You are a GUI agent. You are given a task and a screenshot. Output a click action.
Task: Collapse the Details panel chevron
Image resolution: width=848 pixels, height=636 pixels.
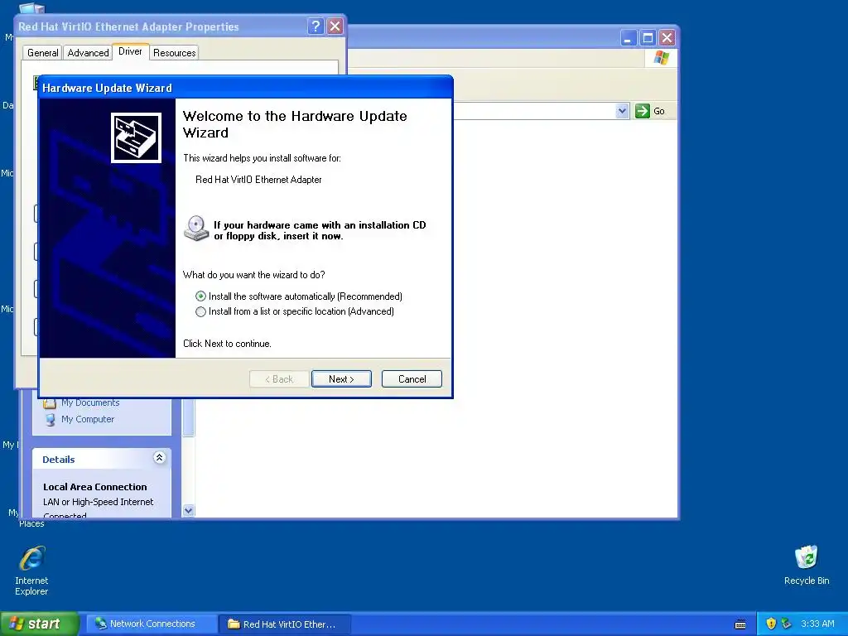(x=159, y=458)
